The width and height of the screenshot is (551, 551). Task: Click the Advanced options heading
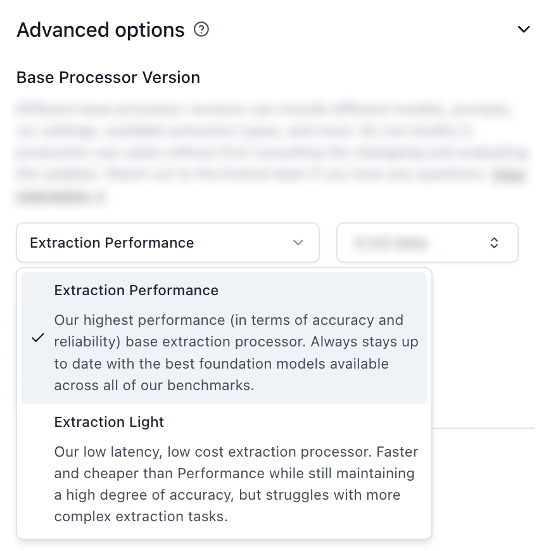(x=101, y=29)
